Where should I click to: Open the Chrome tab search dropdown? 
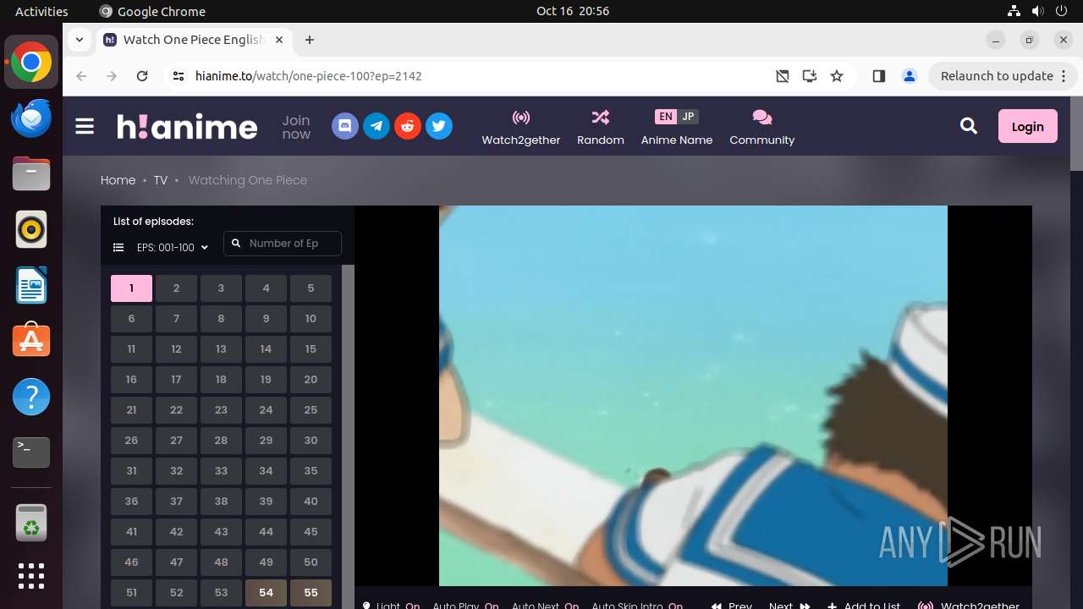(x=79, y=40)
